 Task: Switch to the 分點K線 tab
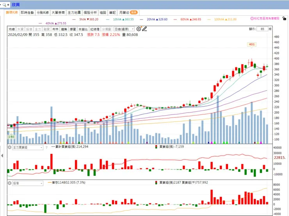tap(43, 12)
